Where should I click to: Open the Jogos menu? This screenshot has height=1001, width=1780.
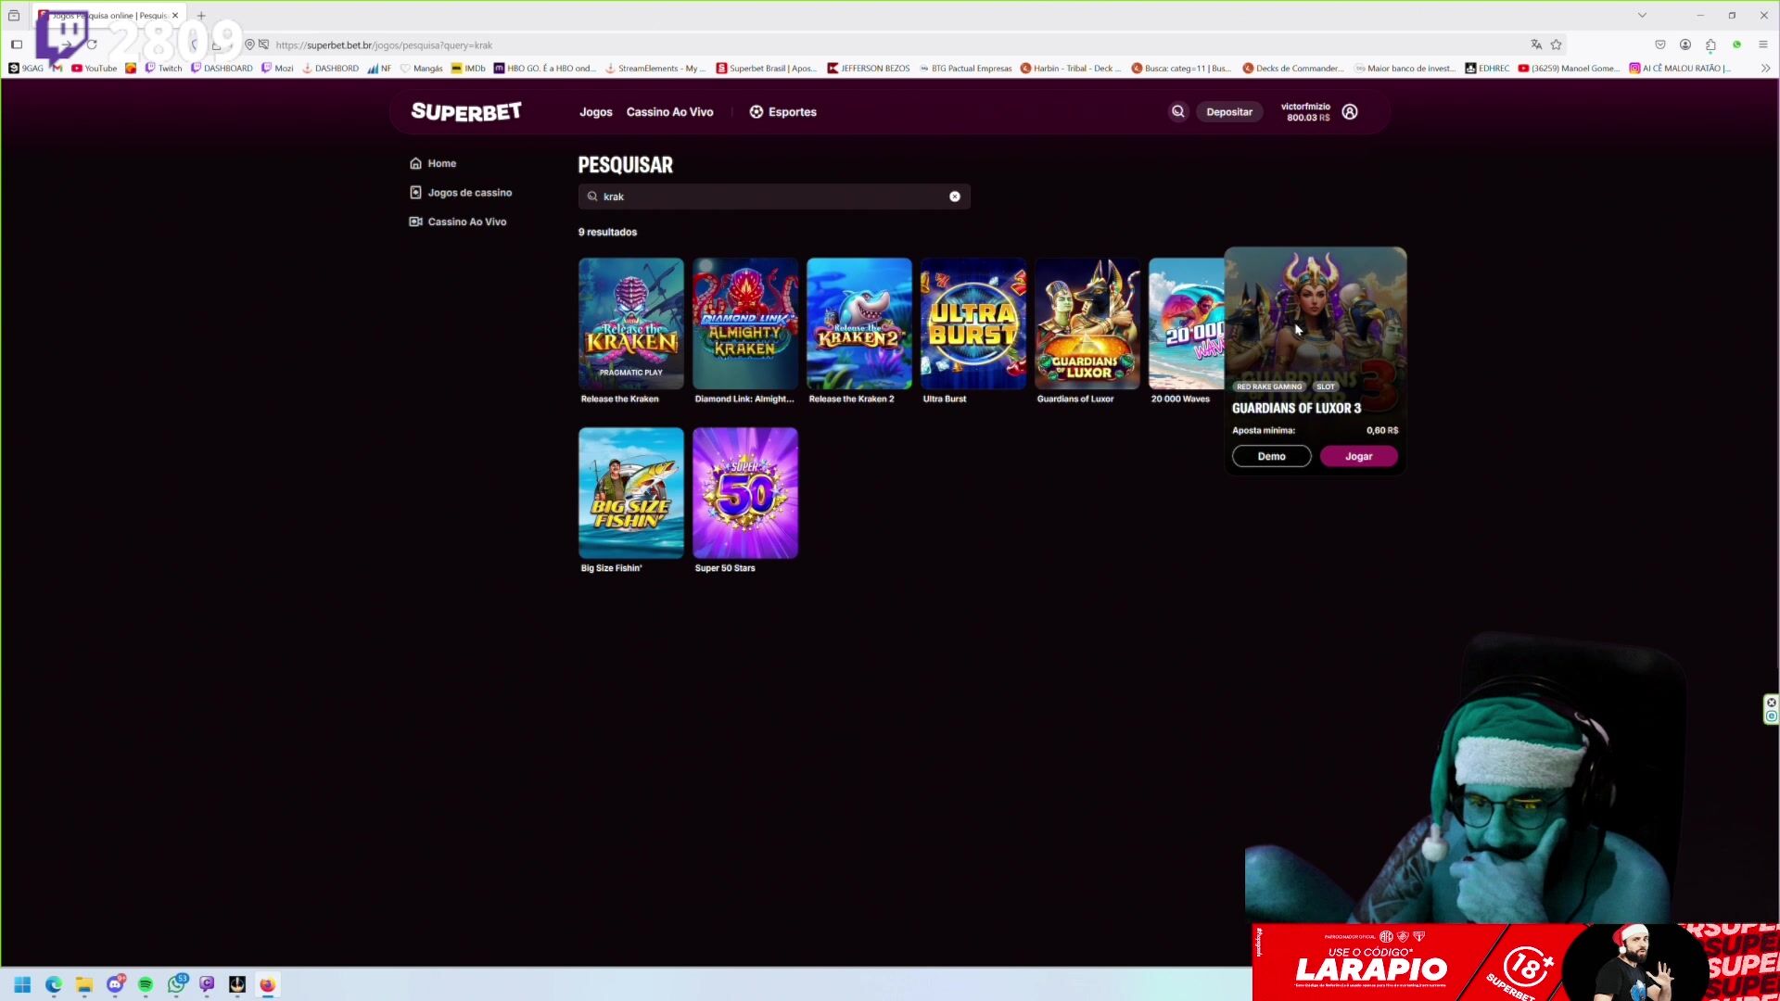pyautogui.click(x=596, y=112)
